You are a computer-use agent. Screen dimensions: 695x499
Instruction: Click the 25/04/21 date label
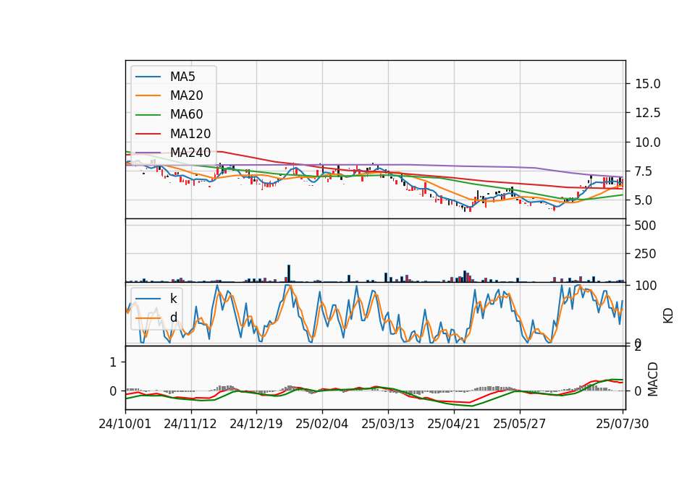(x=453, y=424)
